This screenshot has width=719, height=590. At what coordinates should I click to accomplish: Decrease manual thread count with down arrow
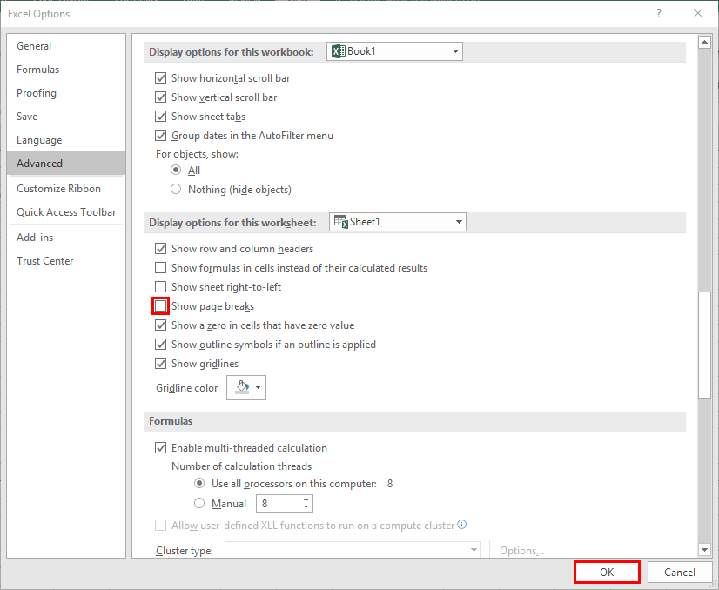306,507
